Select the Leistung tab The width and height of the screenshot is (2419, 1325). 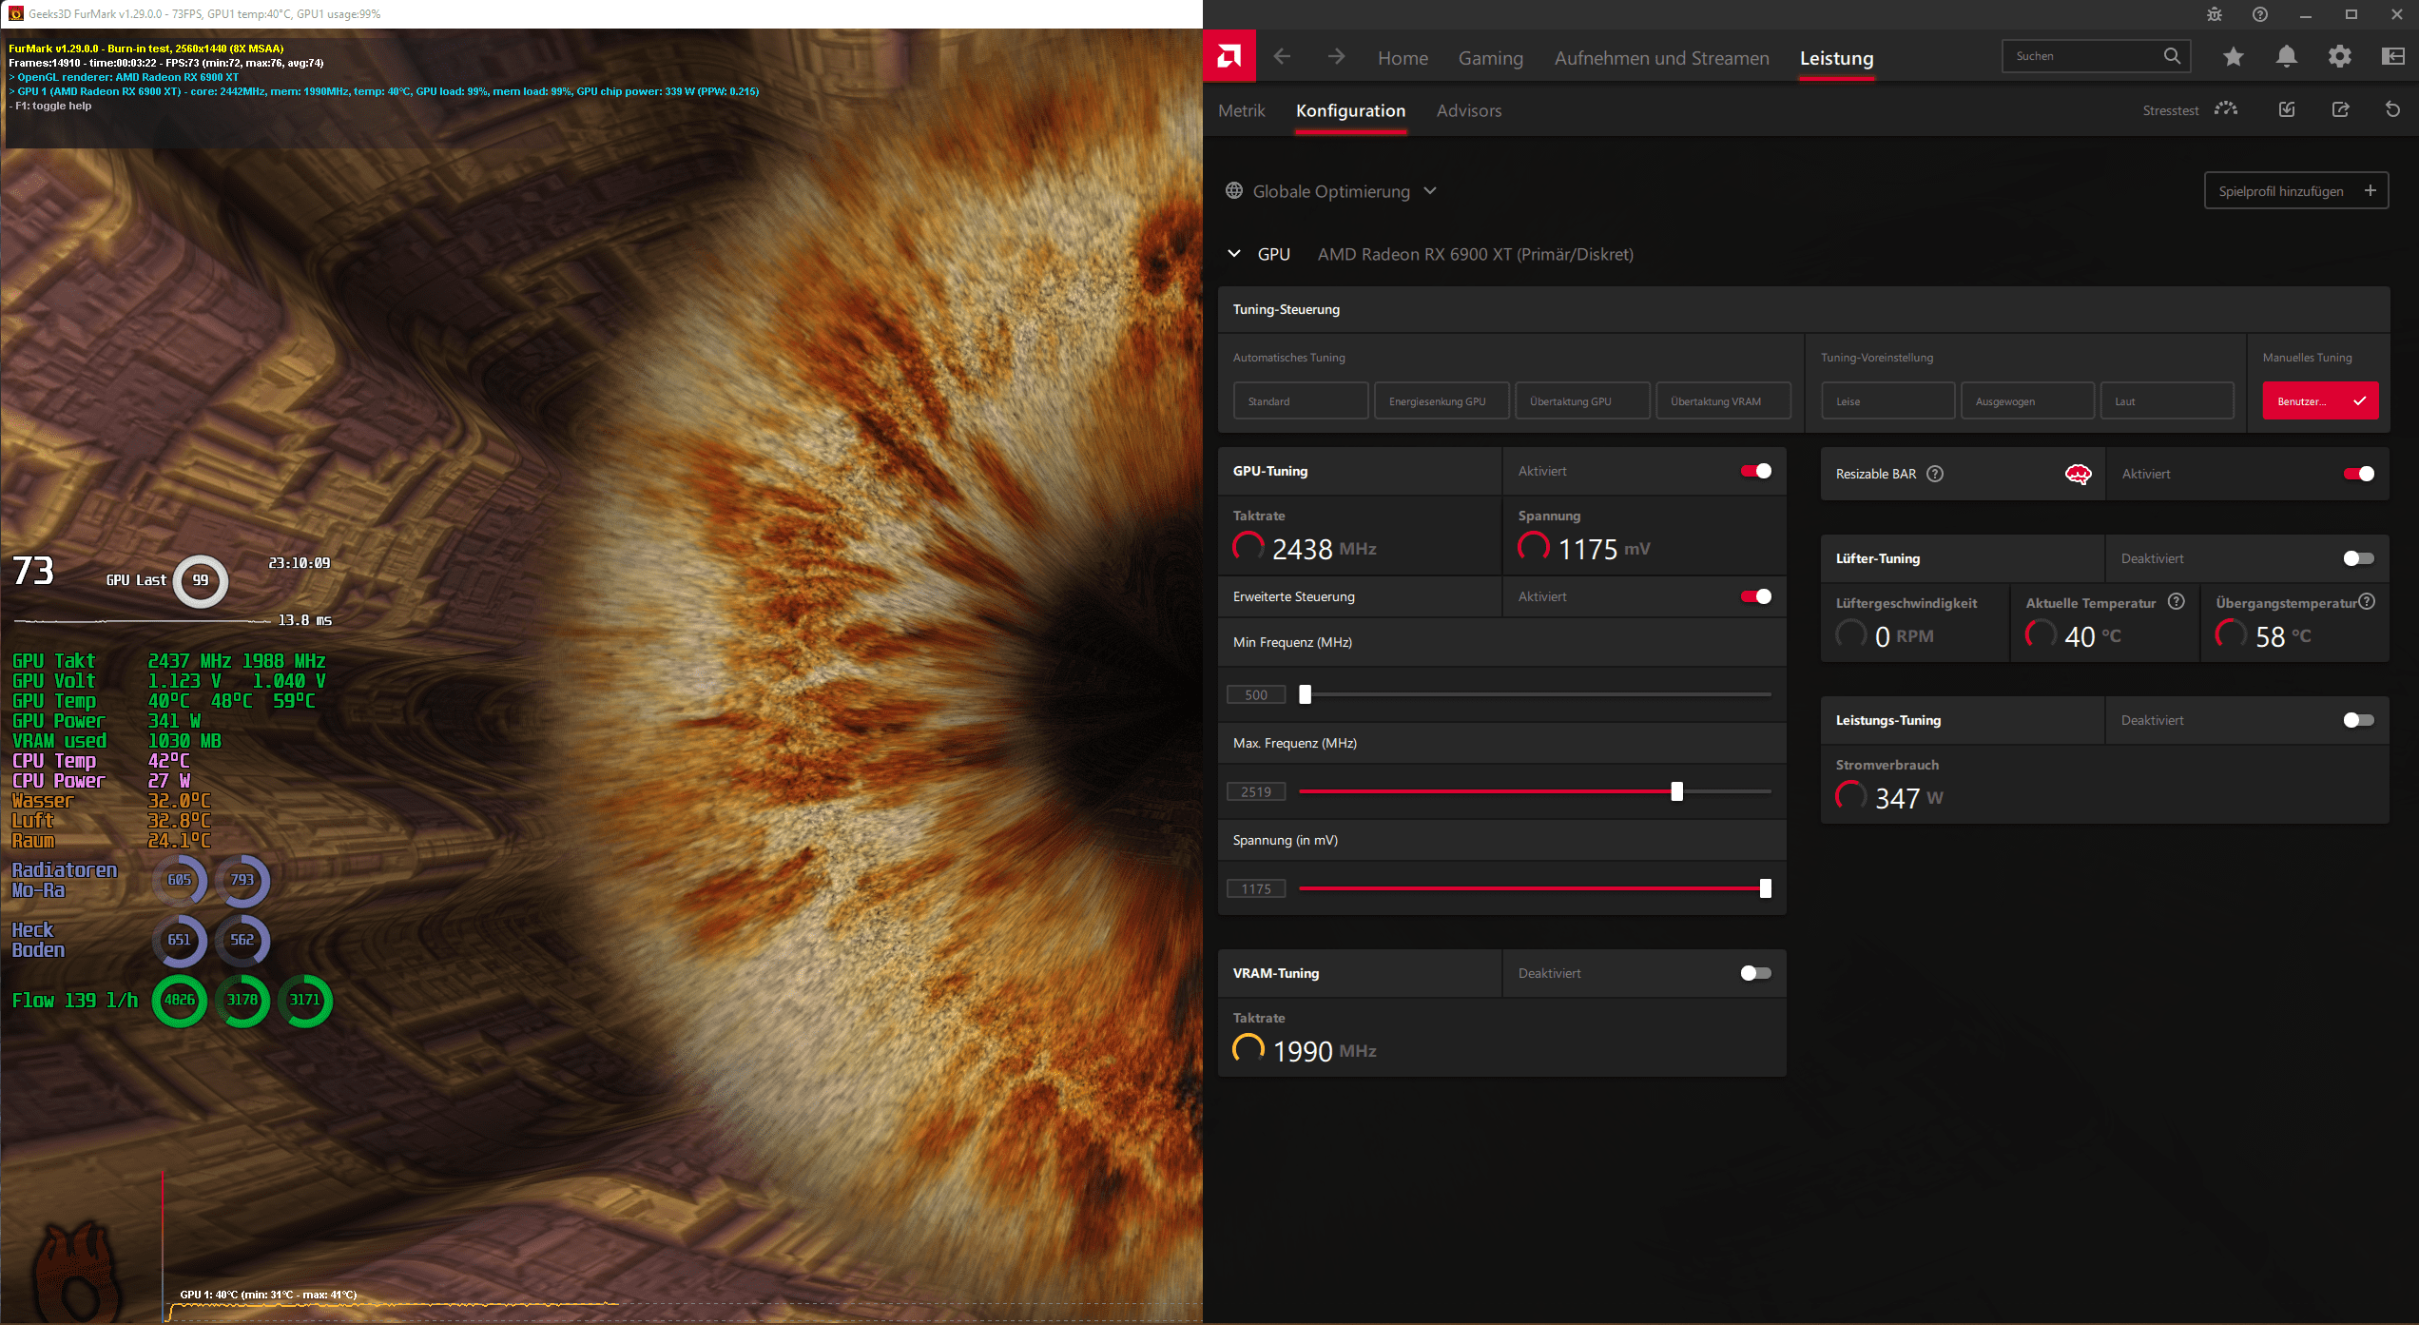click(1836, 58)
